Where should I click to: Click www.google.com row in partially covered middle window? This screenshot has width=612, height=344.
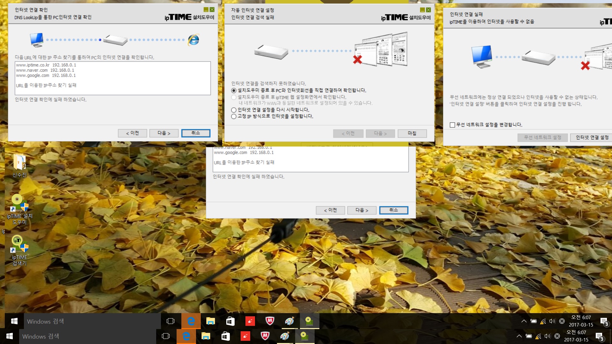244,153
